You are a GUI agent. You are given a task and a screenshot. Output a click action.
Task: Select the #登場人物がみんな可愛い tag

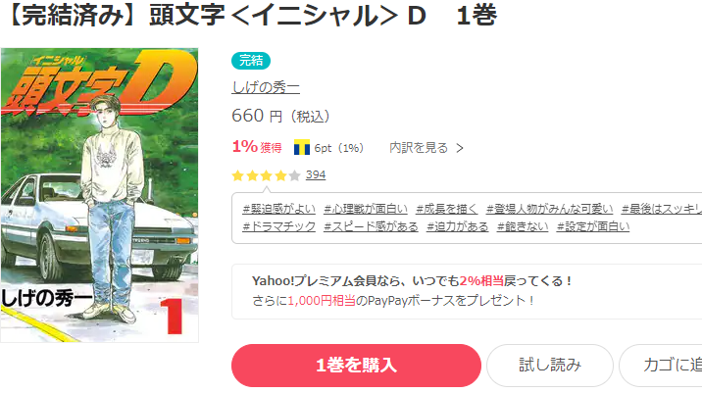[550, 209]
